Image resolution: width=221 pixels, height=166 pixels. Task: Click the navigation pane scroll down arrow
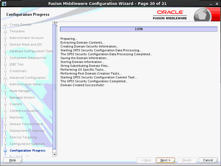[54, 154]
